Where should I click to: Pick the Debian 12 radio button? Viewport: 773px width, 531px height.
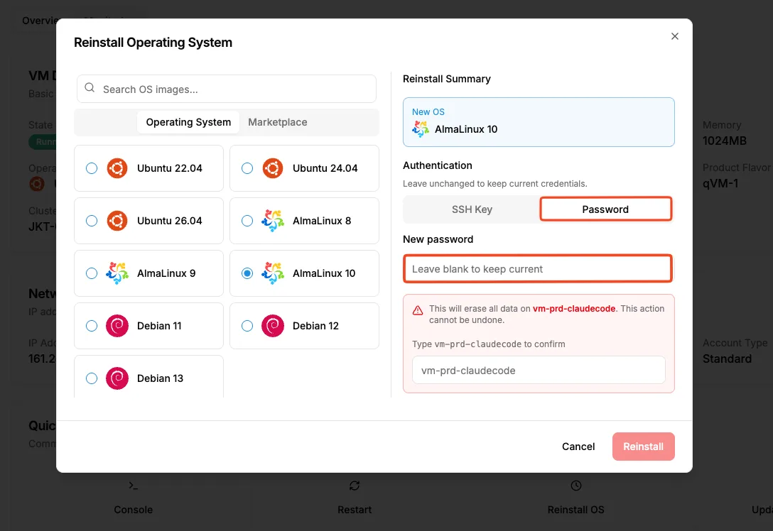[247, 326]
